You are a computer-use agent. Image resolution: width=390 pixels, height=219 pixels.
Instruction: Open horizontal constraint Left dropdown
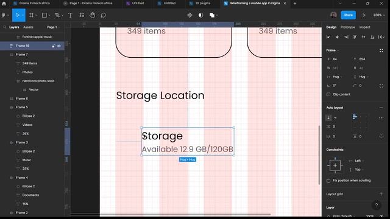click(359, 161)
